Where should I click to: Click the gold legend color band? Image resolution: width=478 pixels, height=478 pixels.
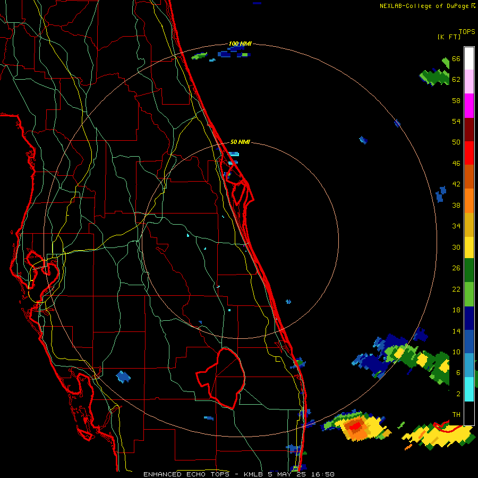pyautogui.click(x=469, y=225)
